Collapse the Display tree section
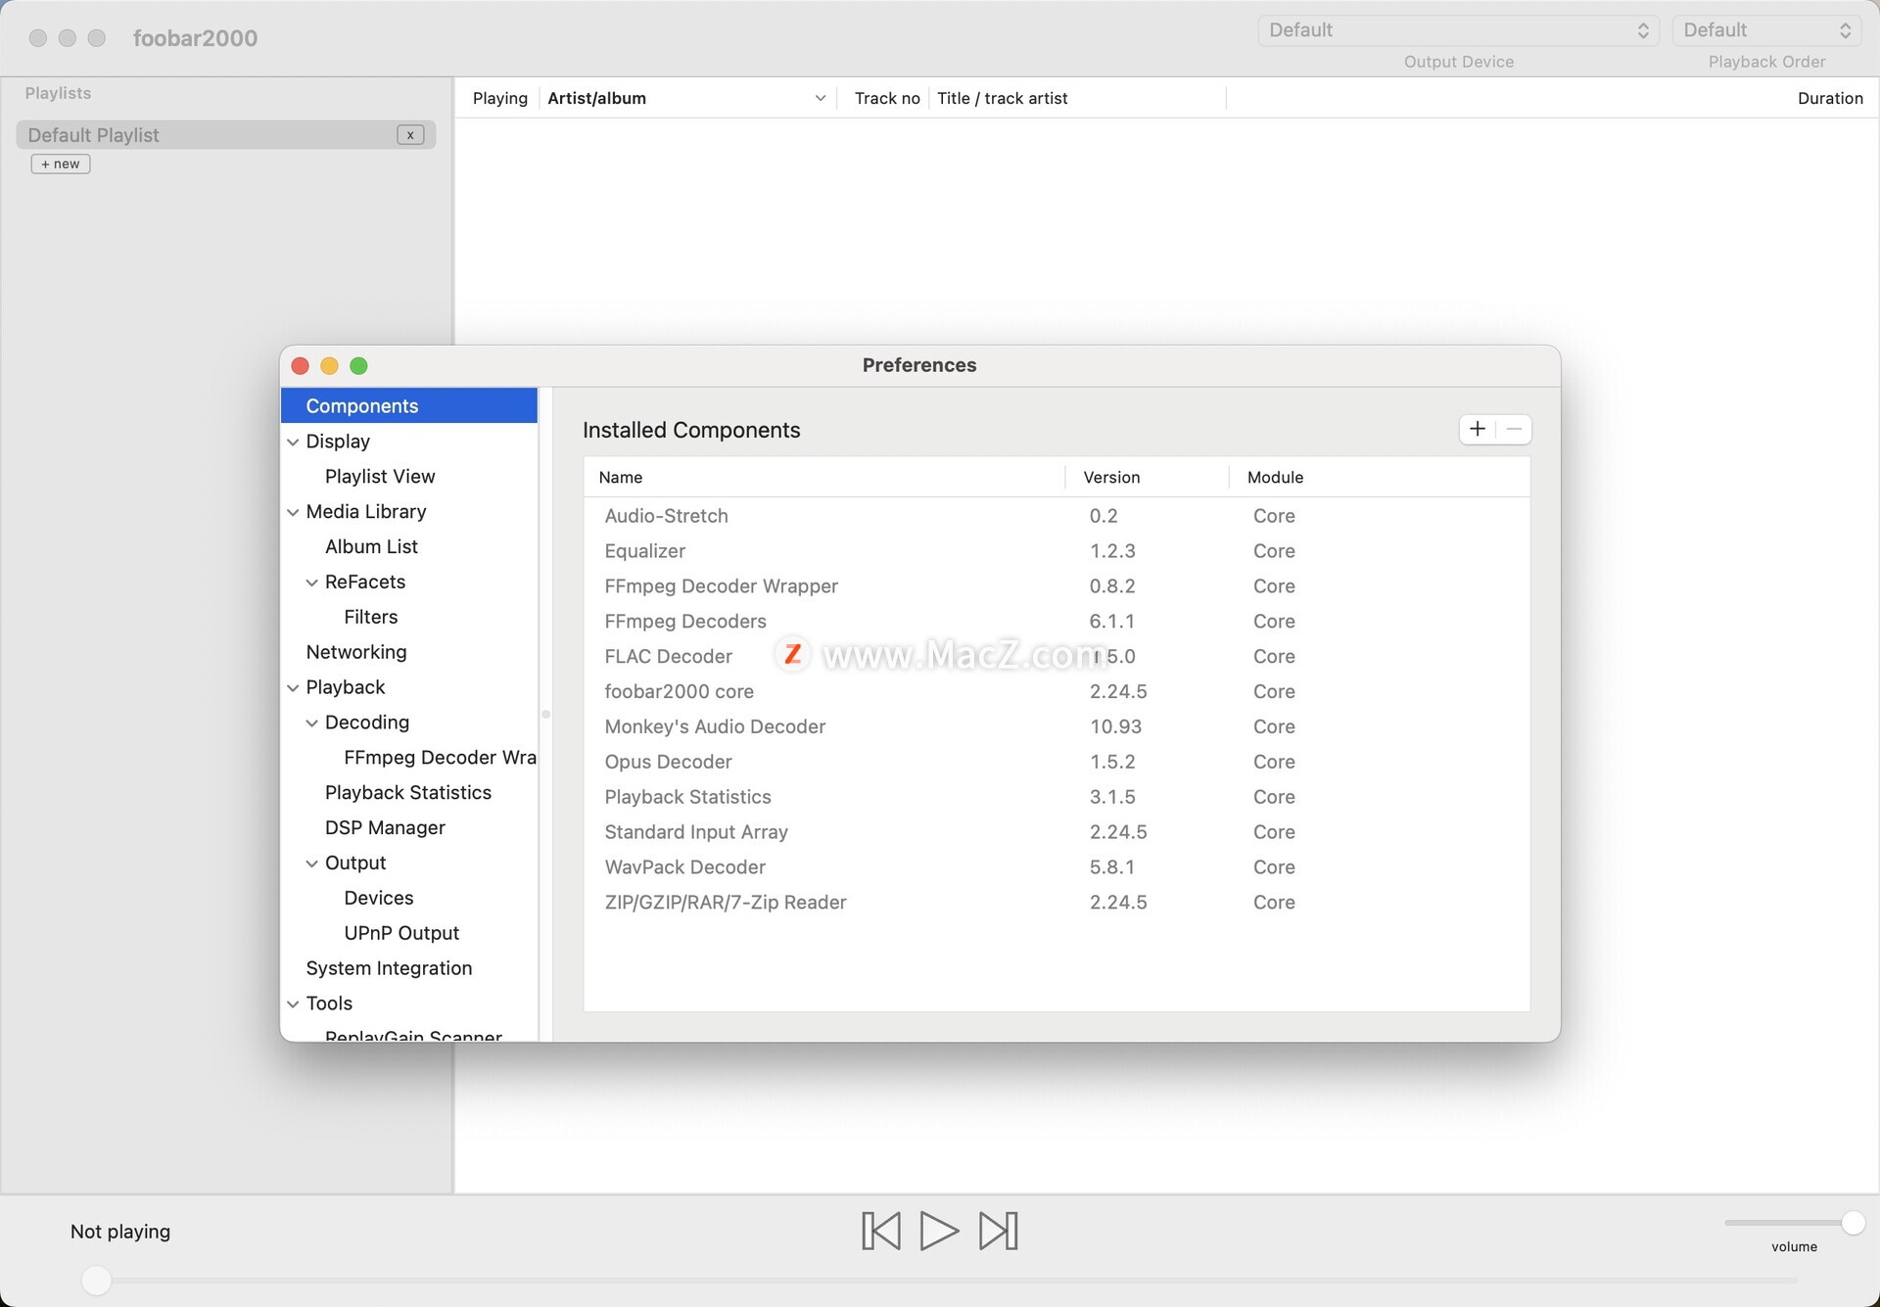Image resolution: width=1880 pixels, height=1307 pixels. (293, 442)
